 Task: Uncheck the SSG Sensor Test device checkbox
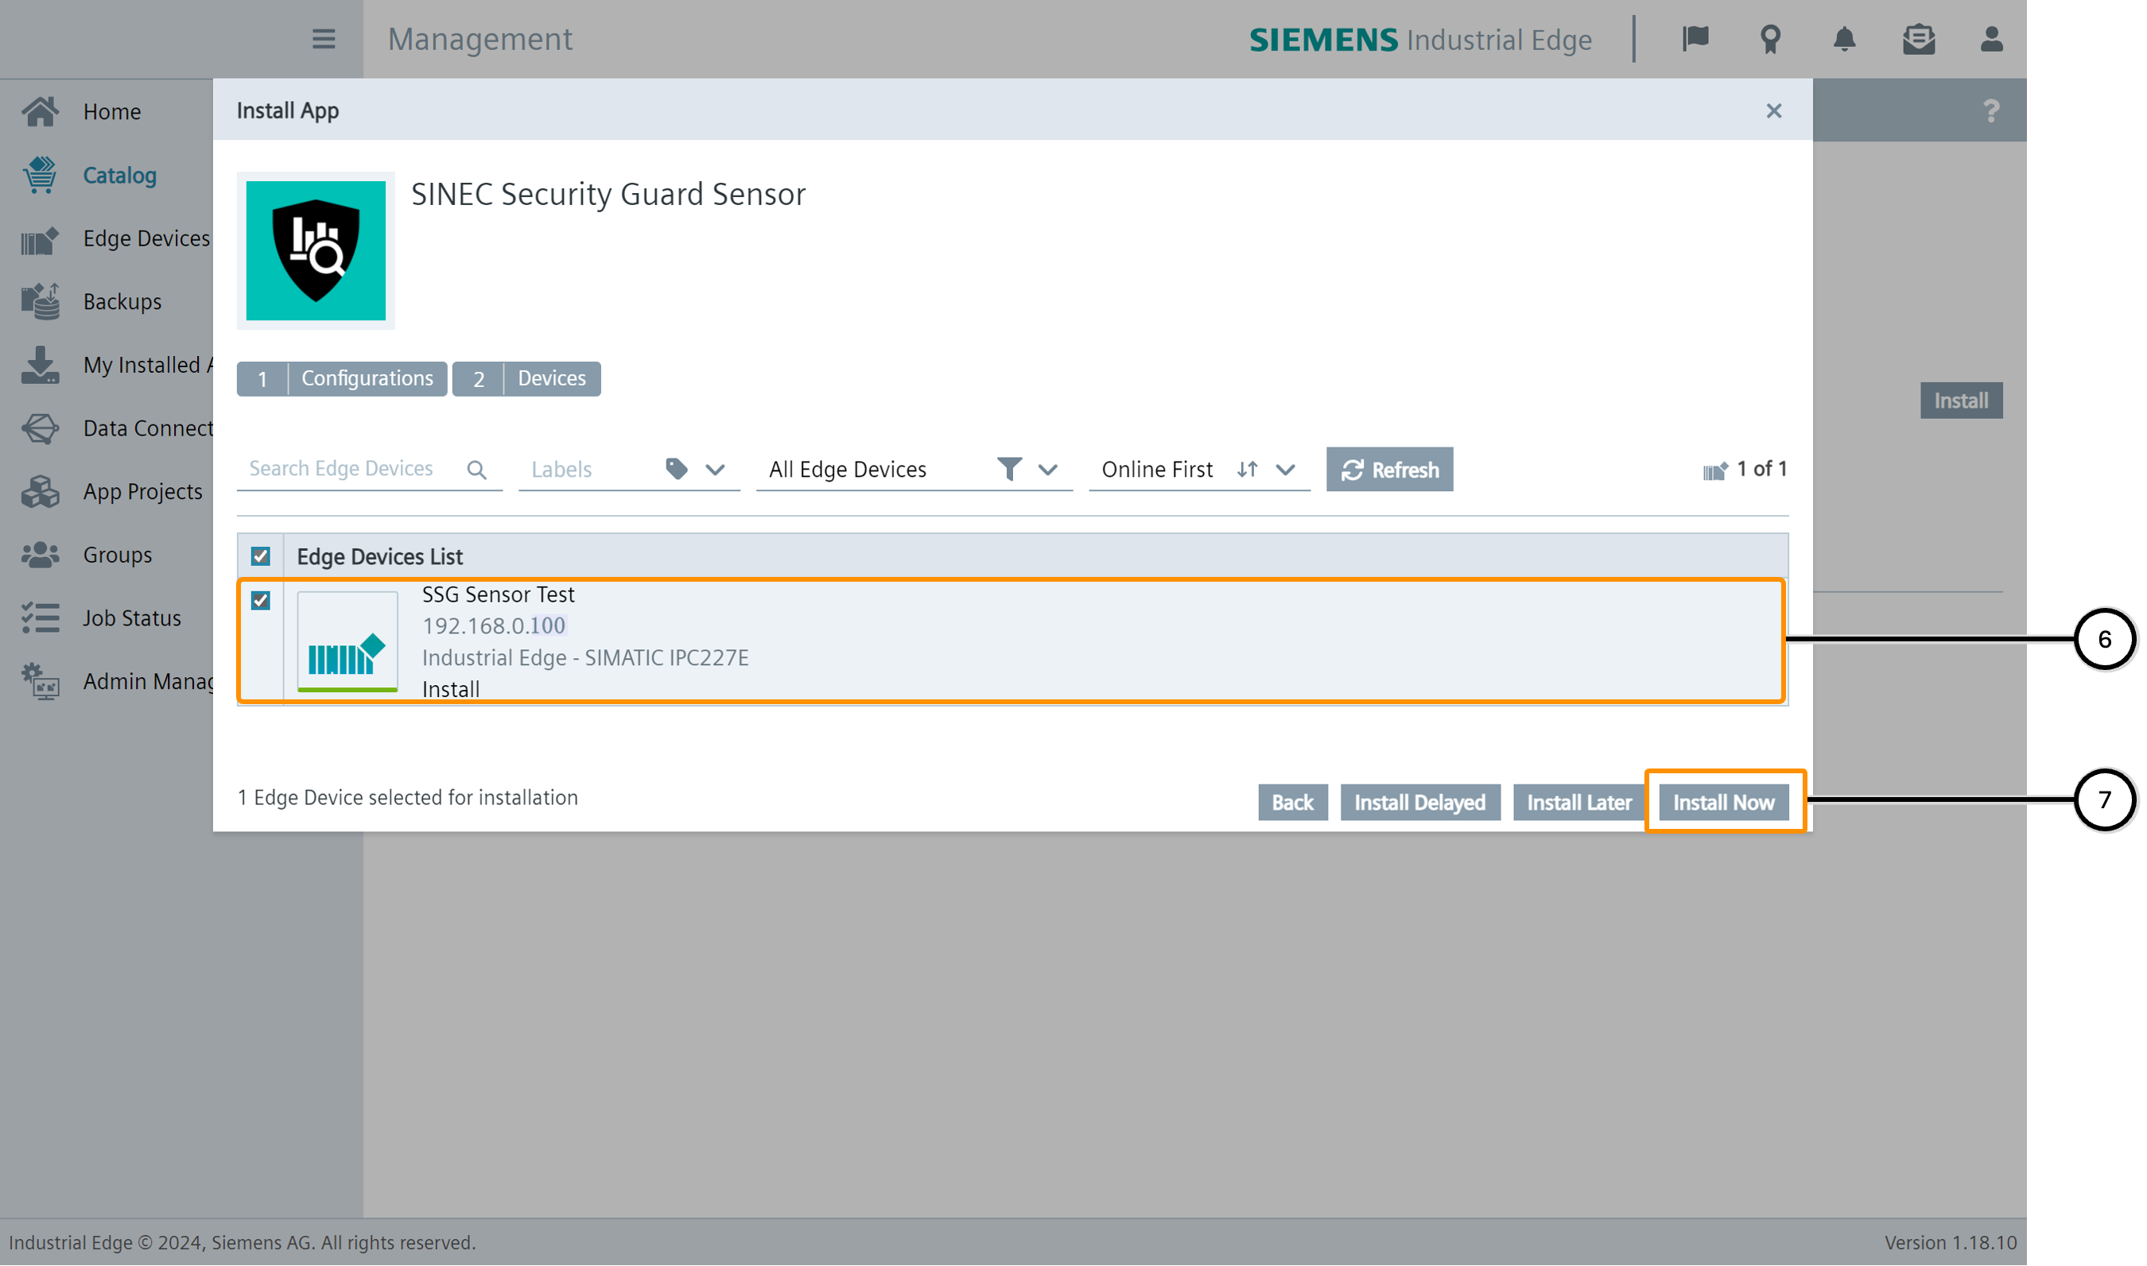(x=260, y=601)
